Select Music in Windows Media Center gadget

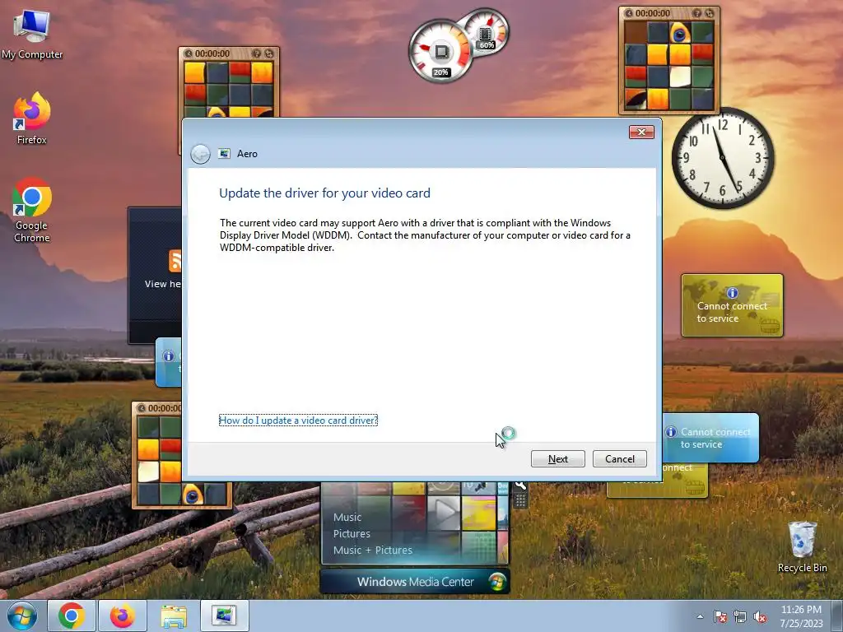point(347,517)
